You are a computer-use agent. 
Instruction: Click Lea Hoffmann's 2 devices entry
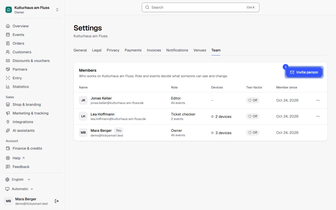pos(221,117)
